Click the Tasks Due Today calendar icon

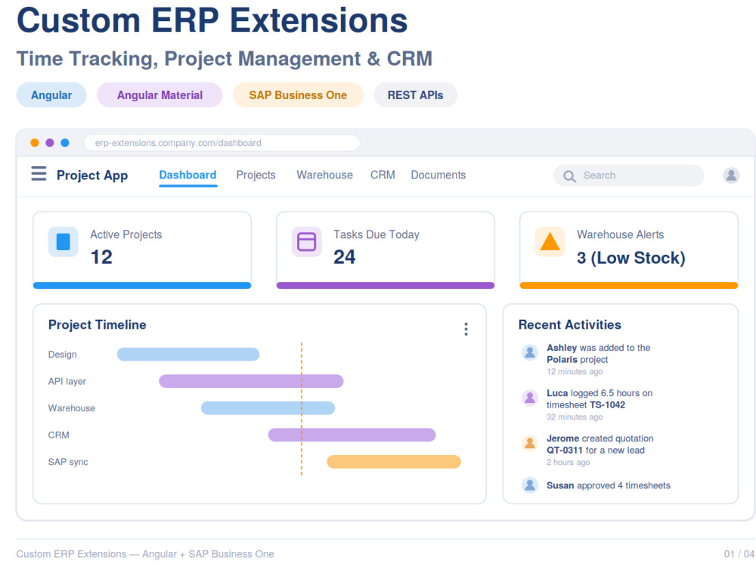(x=307, y=242)
